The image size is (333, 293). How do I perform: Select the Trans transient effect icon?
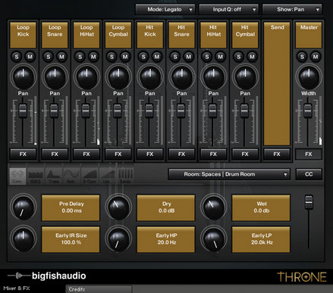point(53,176)
